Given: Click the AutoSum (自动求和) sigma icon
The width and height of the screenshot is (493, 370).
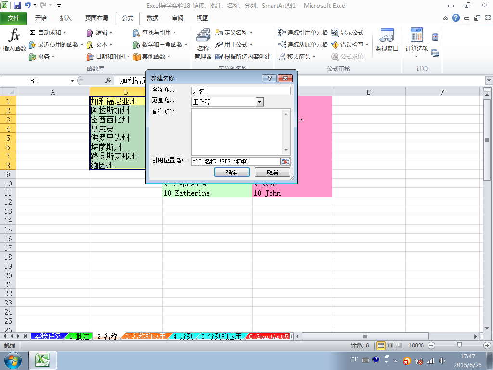Looking at the screenshot, I should [x=32, y=33].
